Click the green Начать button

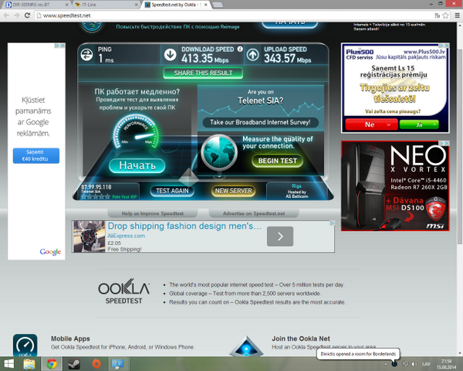137,165
